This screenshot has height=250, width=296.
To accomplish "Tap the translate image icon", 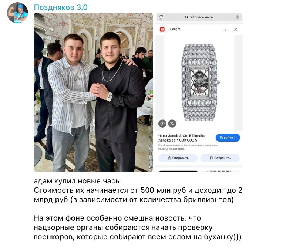I will point(172,124).
